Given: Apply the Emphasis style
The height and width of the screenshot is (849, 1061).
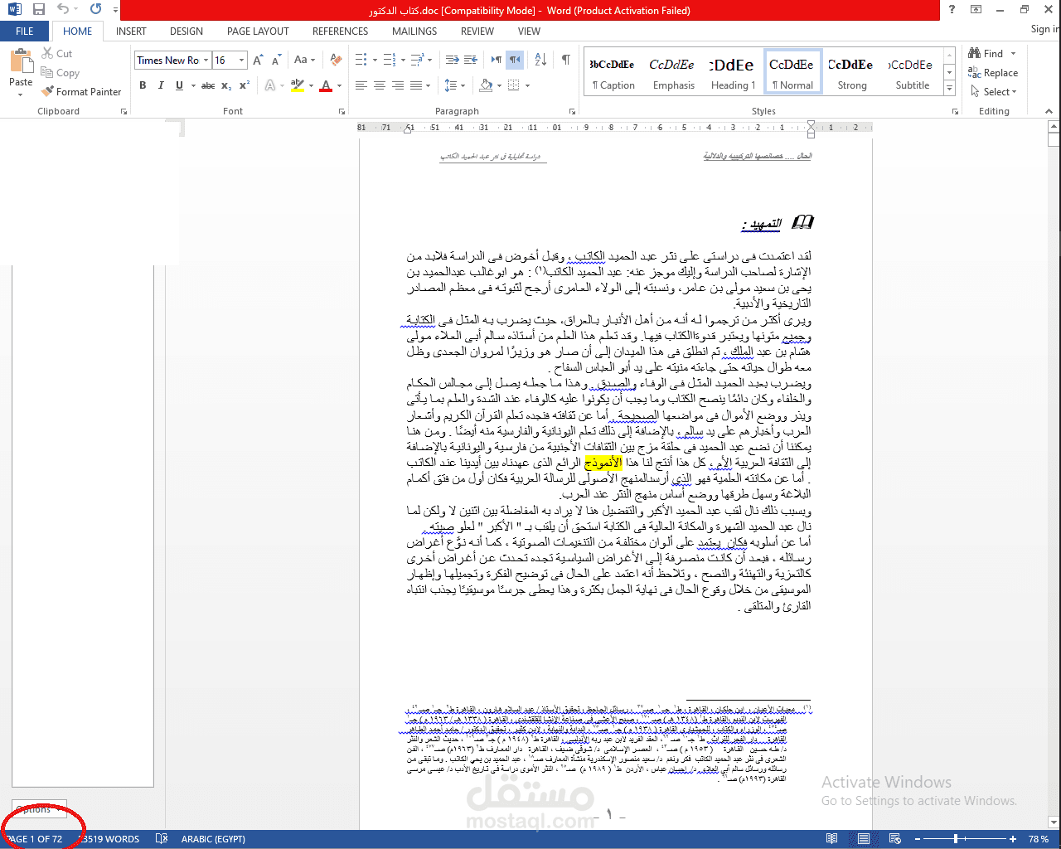Looking at the screenshot, I should click(672, 73).
